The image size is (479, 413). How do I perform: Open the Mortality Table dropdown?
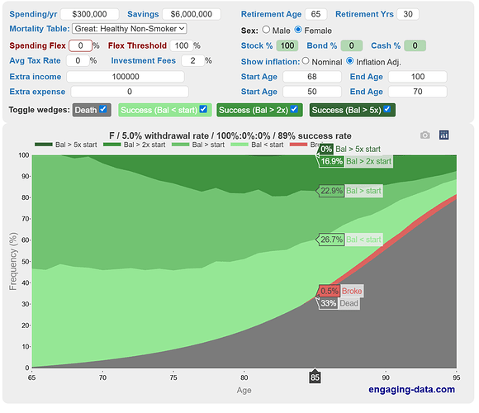130,29
